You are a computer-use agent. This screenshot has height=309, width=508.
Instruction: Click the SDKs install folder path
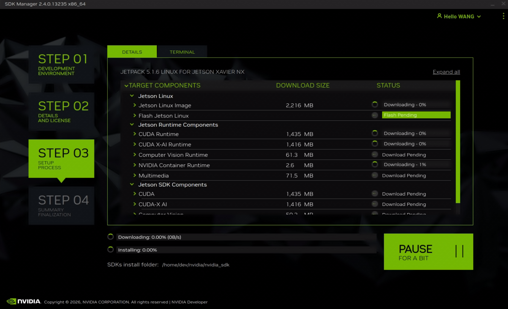point(196,265)
